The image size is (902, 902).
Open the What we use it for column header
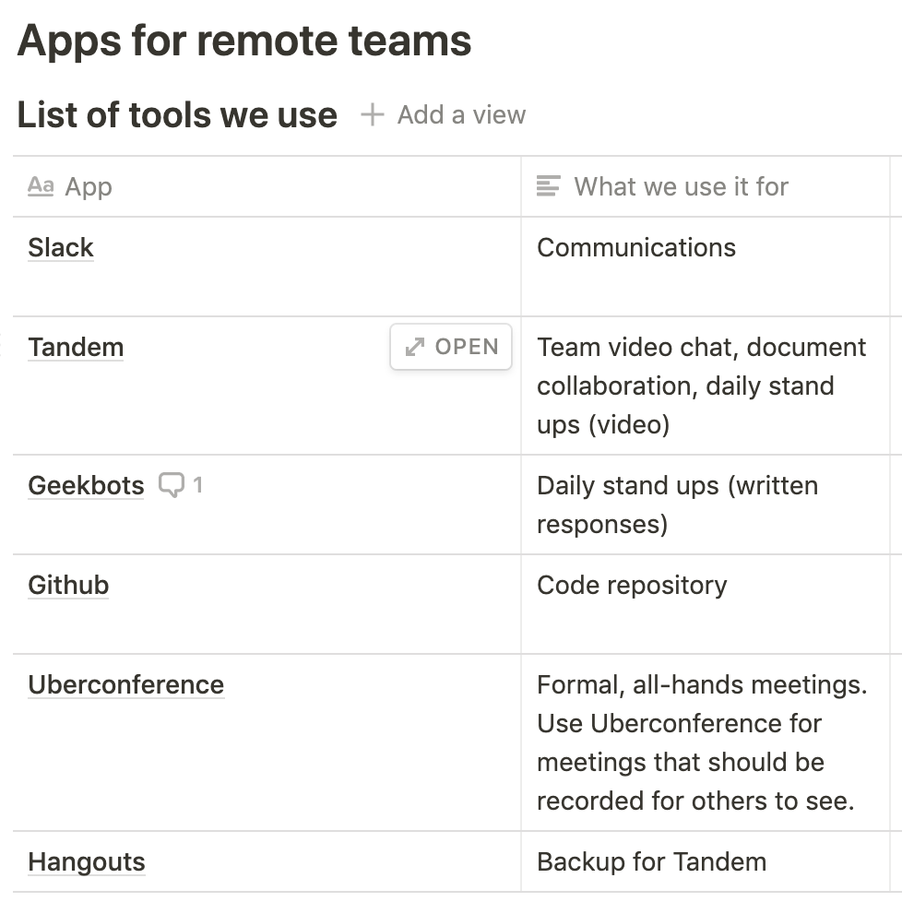(706, 186)
